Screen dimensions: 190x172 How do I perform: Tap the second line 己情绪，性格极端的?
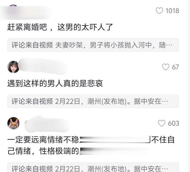pos(43,151)
